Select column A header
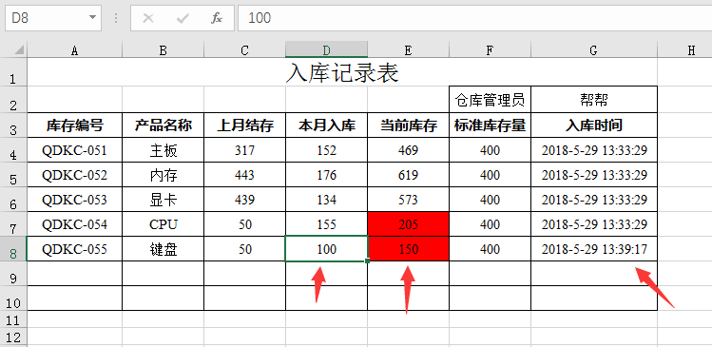The width and height of the screenshot is (712, 347). click(74, 50)
